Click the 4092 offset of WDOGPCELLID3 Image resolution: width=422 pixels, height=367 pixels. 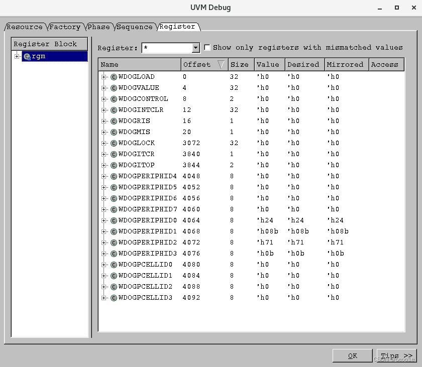pyautogui.click(x=191, y=298)
